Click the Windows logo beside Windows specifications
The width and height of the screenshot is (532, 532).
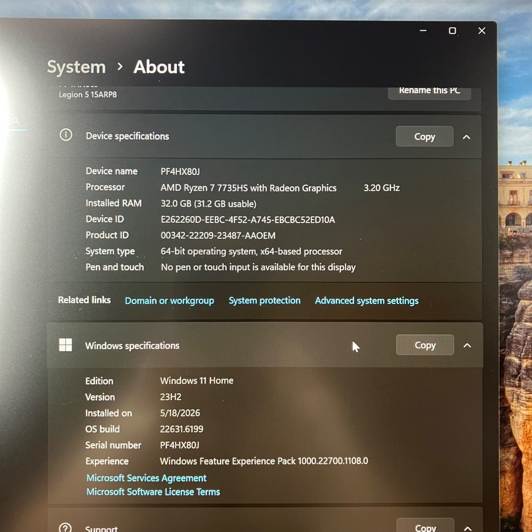click(x=65, y=345)
